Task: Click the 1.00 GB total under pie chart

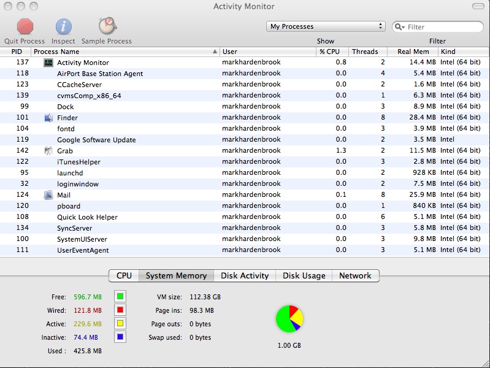Action: click(x=289, y=345)
